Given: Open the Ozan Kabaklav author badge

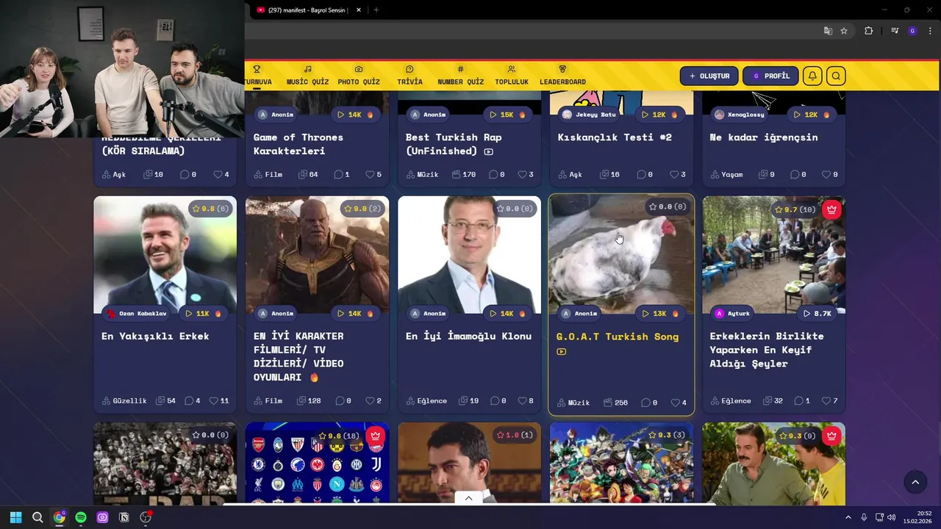Looking at the screenshot, I should click(x=137, y=313).
